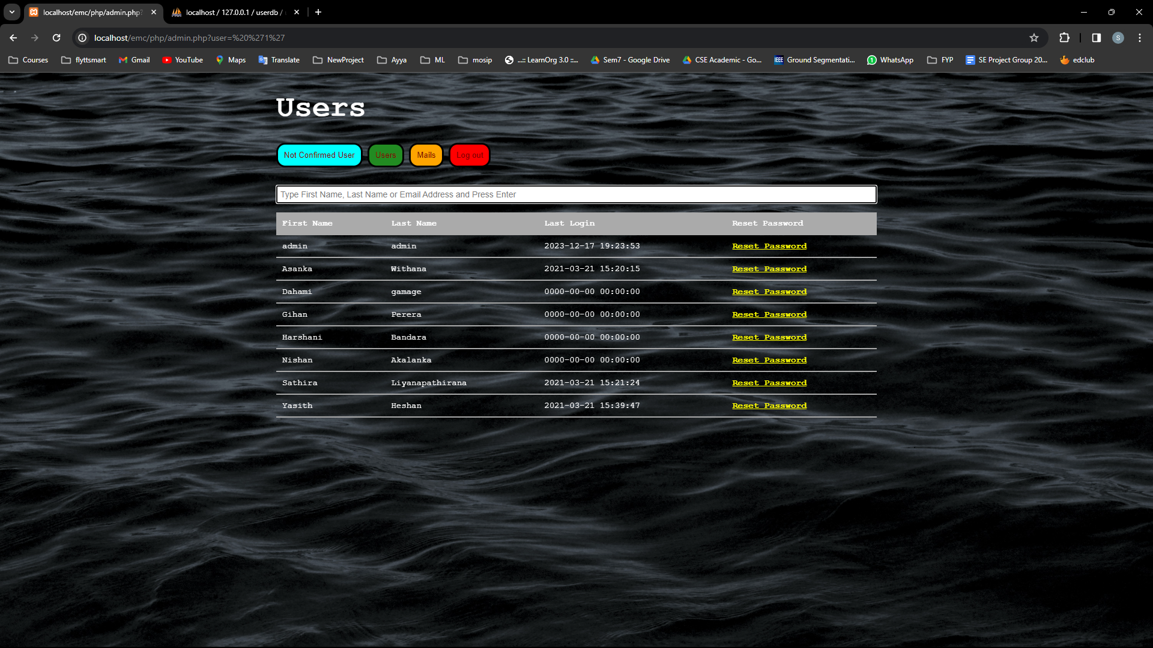Reset Password for Gihan Perera

pos(769,314)
